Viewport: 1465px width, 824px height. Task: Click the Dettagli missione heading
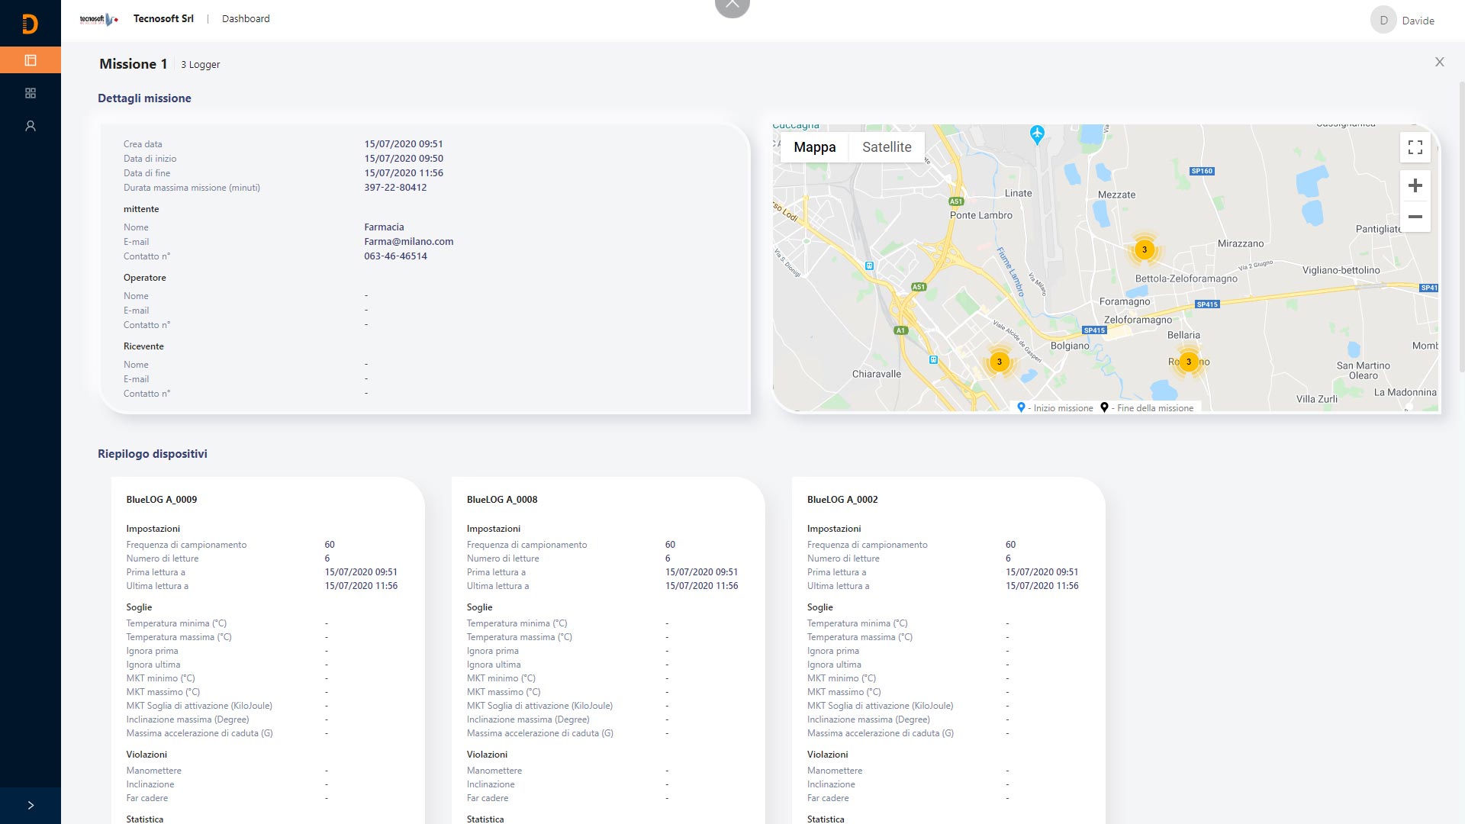[144, 98]
